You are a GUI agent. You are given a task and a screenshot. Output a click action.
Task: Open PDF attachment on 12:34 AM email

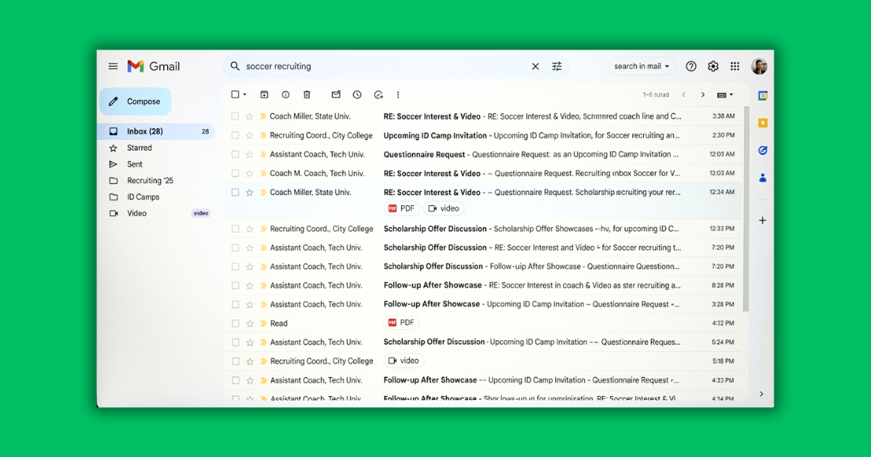pos(401,208)
